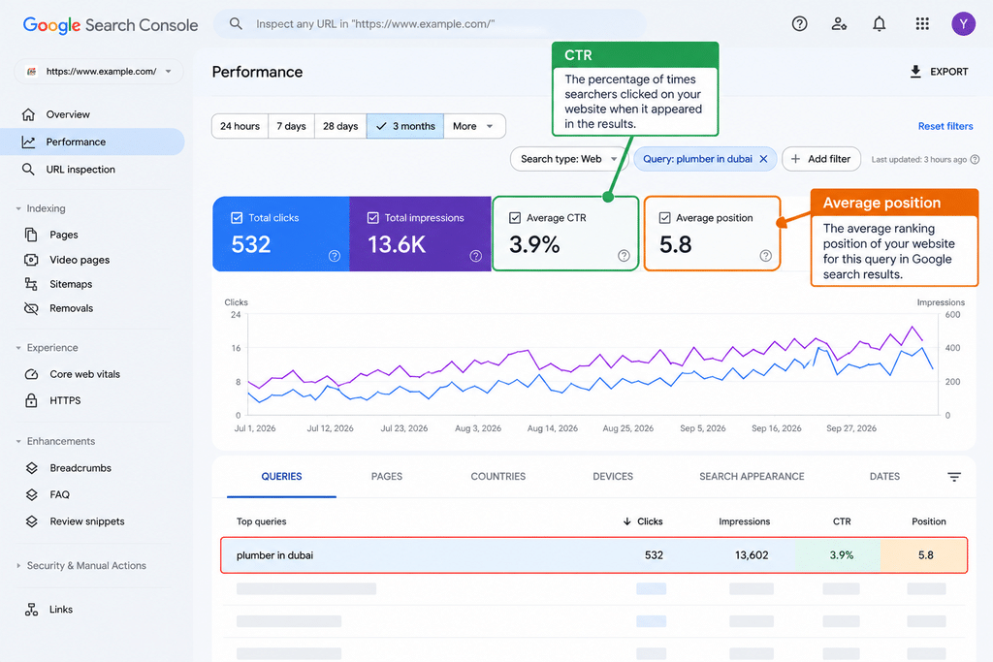This screenshot has height=662, width=993.
Task: Click the Reset filters link
Action: (945, 126)
